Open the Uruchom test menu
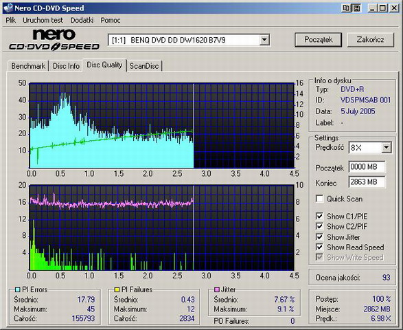This screenshot has height=330, width=403. pyautogui.click(x=43, y=20)
